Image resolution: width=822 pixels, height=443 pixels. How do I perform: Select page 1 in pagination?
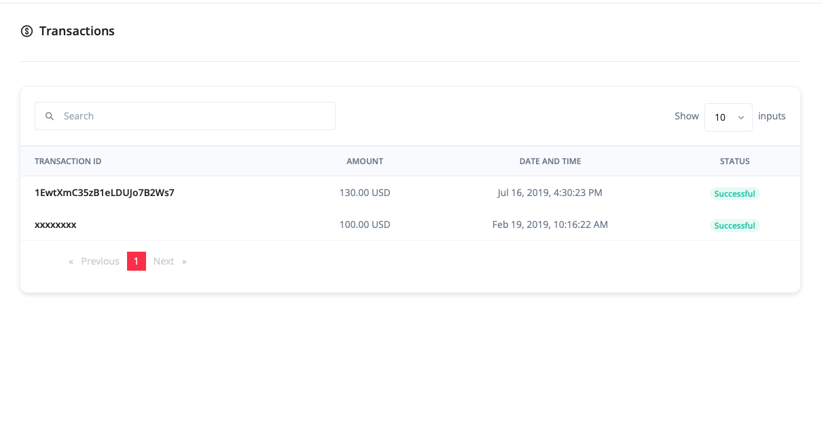pos(136,261)
